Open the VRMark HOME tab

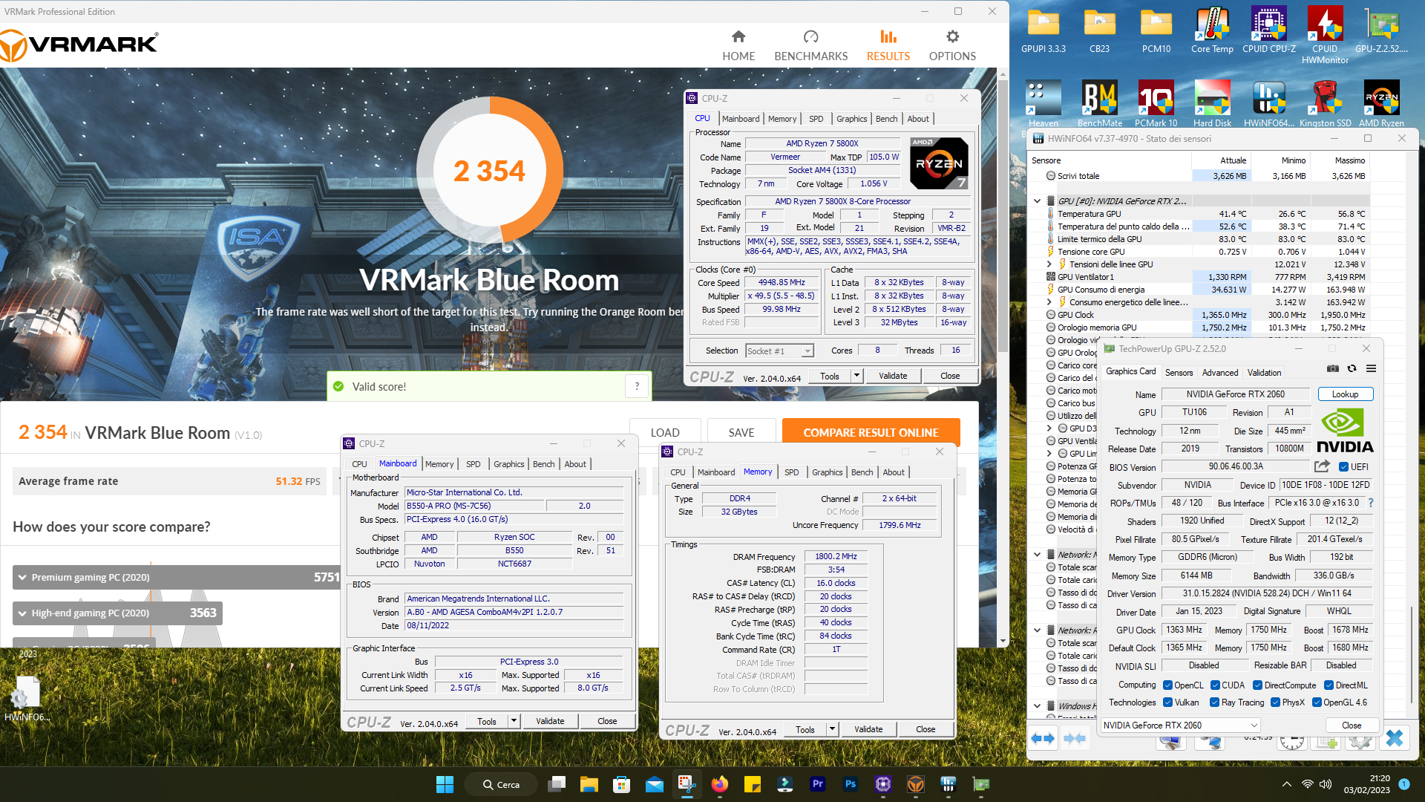point(738,46)
